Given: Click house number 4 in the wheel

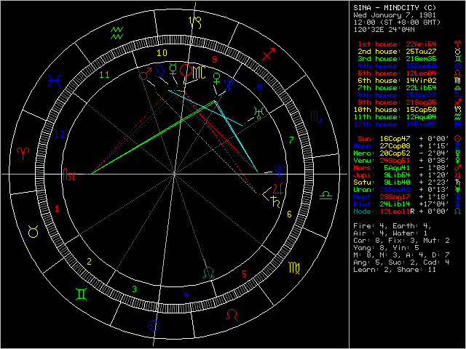Looking at the screenshot, I should click(x=186, y=295).
